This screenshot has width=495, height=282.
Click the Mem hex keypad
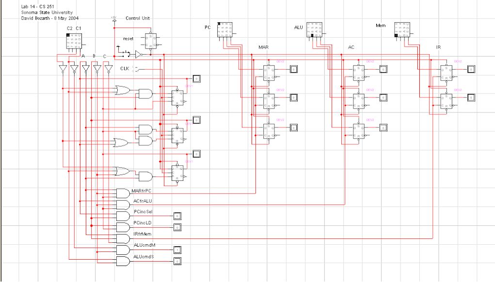click(402, 30)
